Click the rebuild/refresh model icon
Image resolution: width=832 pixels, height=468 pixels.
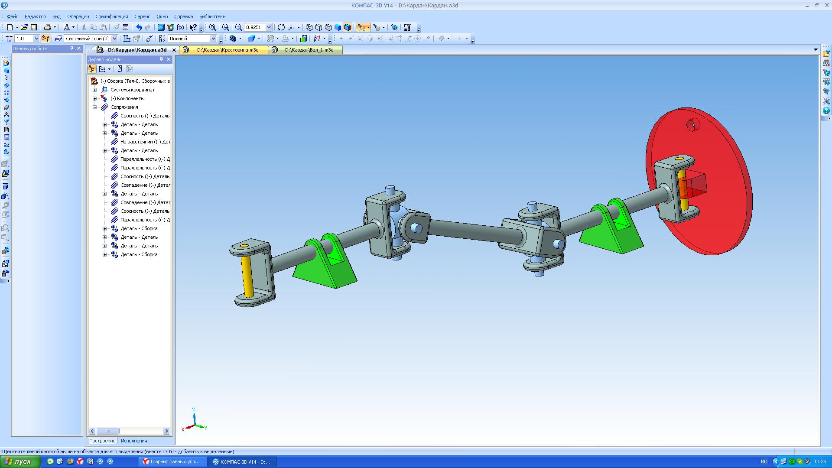[281, 27]
